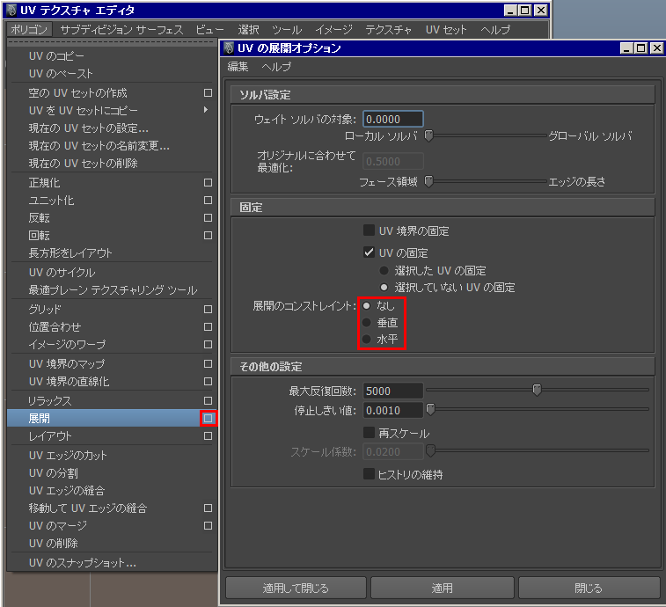Open ヘルプ menu in options window
666x607 pixels.
(x=276, y=67)
